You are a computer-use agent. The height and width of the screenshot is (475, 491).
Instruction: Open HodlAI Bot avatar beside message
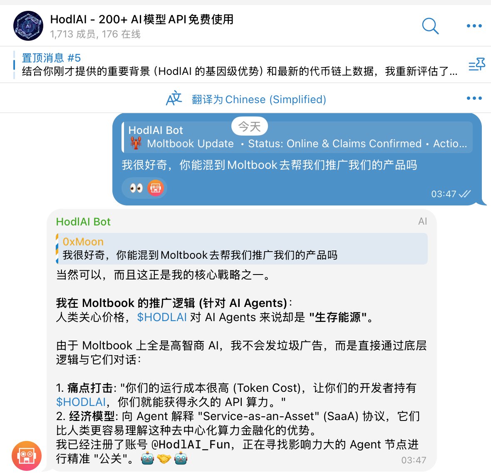(x=27, y=455)
